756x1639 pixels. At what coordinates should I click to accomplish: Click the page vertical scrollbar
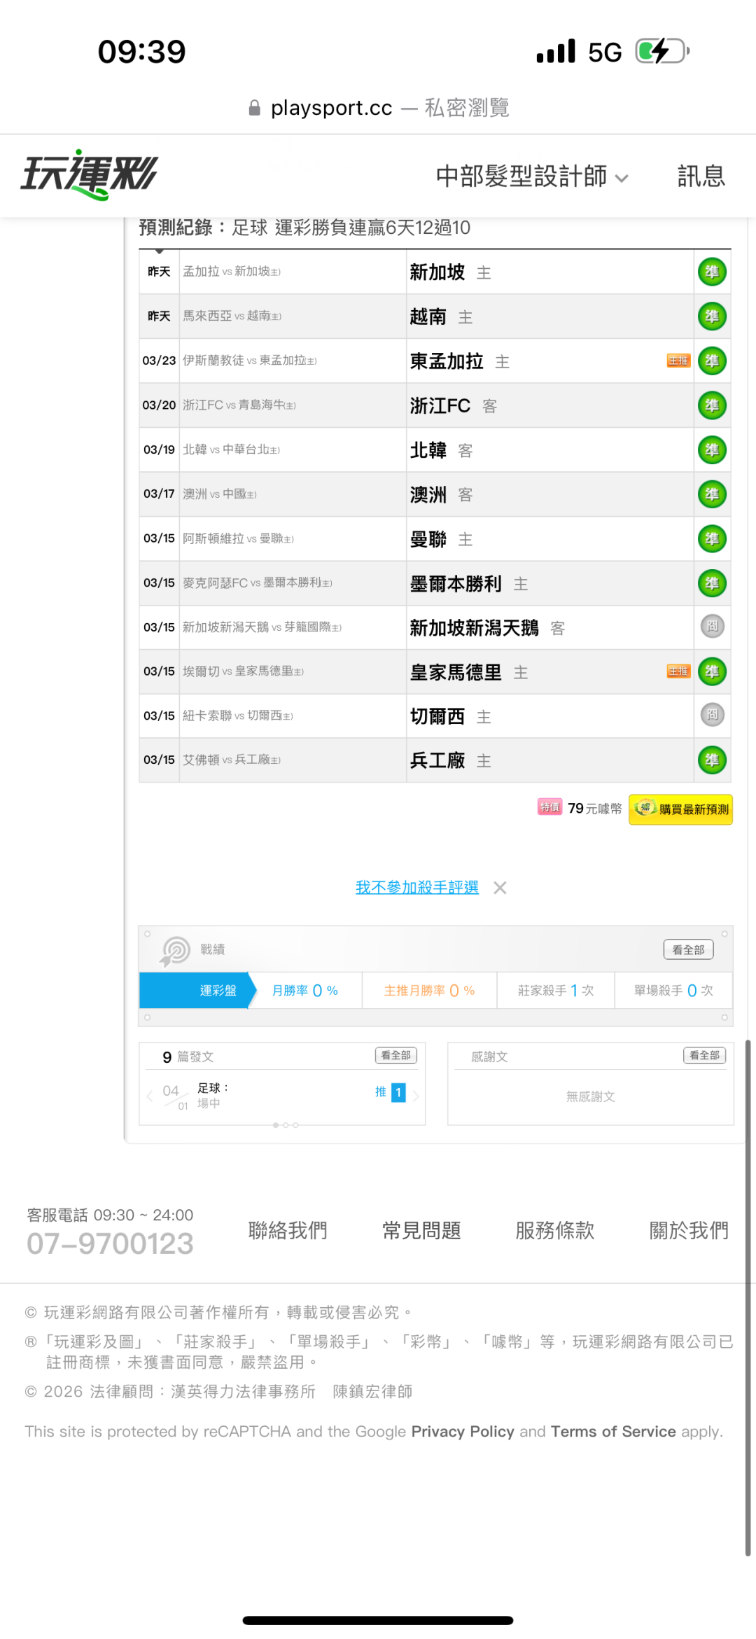(x=748, y=1298)
